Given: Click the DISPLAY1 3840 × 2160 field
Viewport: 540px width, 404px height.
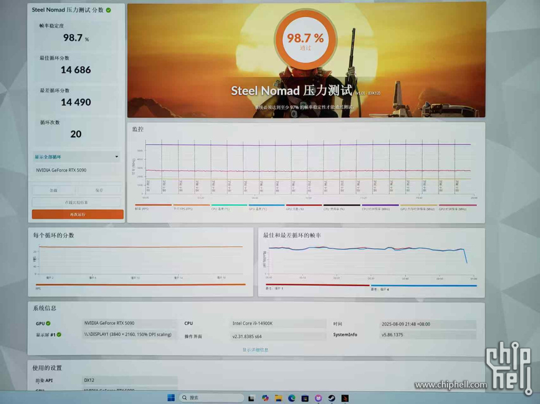Looking at the screenshot, I should [x=129, y=335].
